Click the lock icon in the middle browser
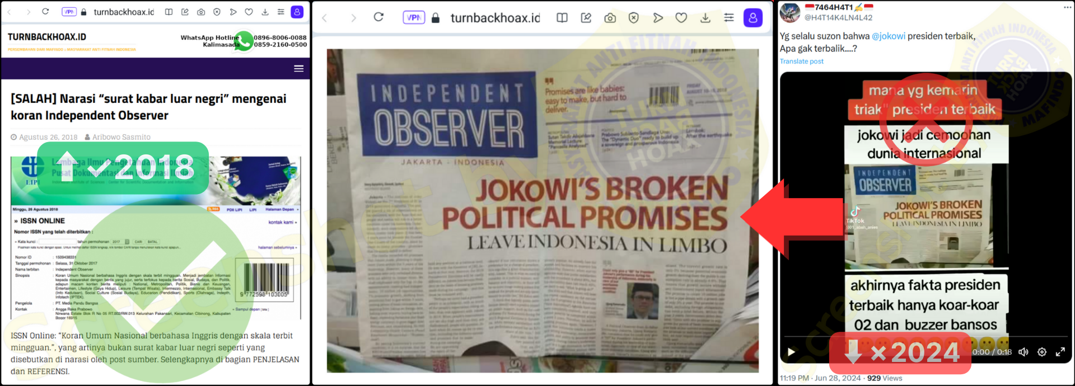The image size is (1075, 386). 436,17
